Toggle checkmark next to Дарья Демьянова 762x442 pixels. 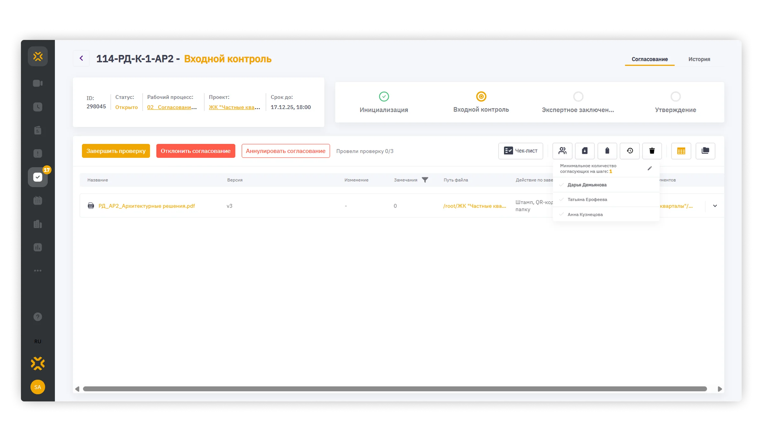click(562, 185)
